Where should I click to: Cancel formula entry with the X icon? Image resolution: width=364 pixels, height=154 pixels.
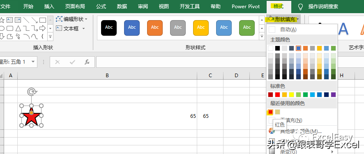(58, 62)
